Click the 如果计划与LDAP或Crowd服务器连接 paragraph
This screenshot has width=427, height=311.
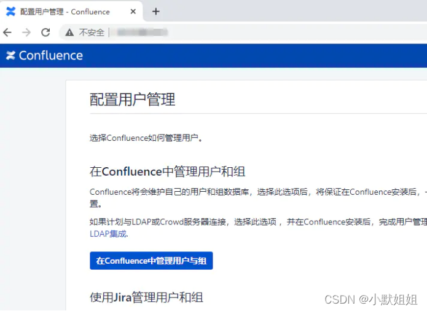point(258,227)
